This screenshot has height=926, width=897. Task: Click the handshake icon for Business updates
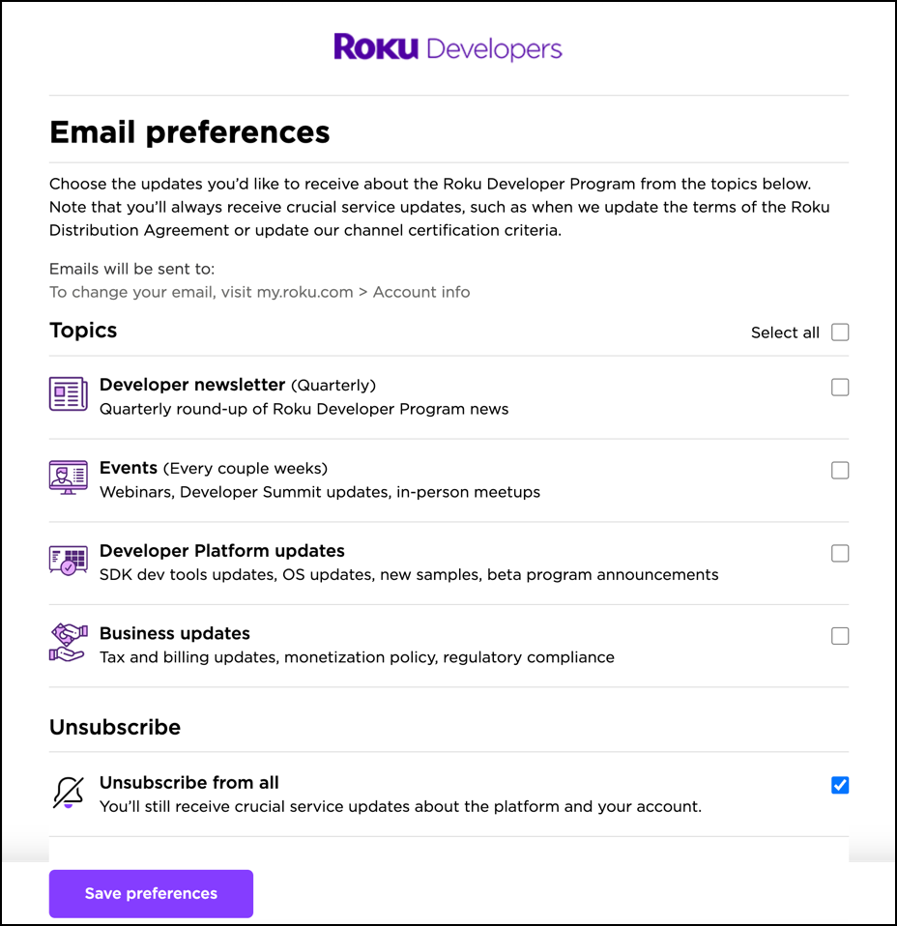(67, 643)
